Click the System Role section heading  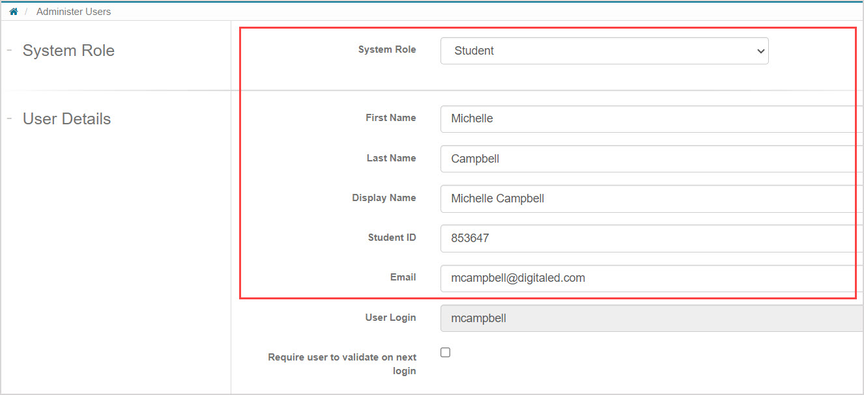(x=68, y=50)
